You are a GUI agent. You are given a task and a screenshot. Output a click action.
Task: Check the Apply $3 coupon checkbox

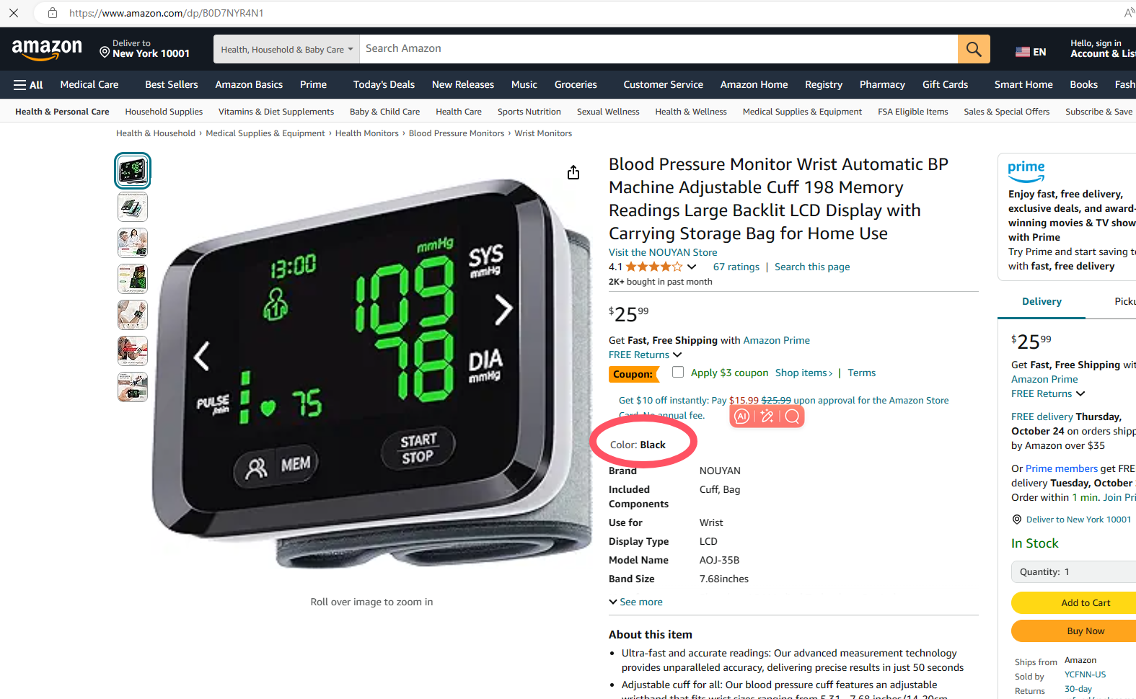coord(678,372)
